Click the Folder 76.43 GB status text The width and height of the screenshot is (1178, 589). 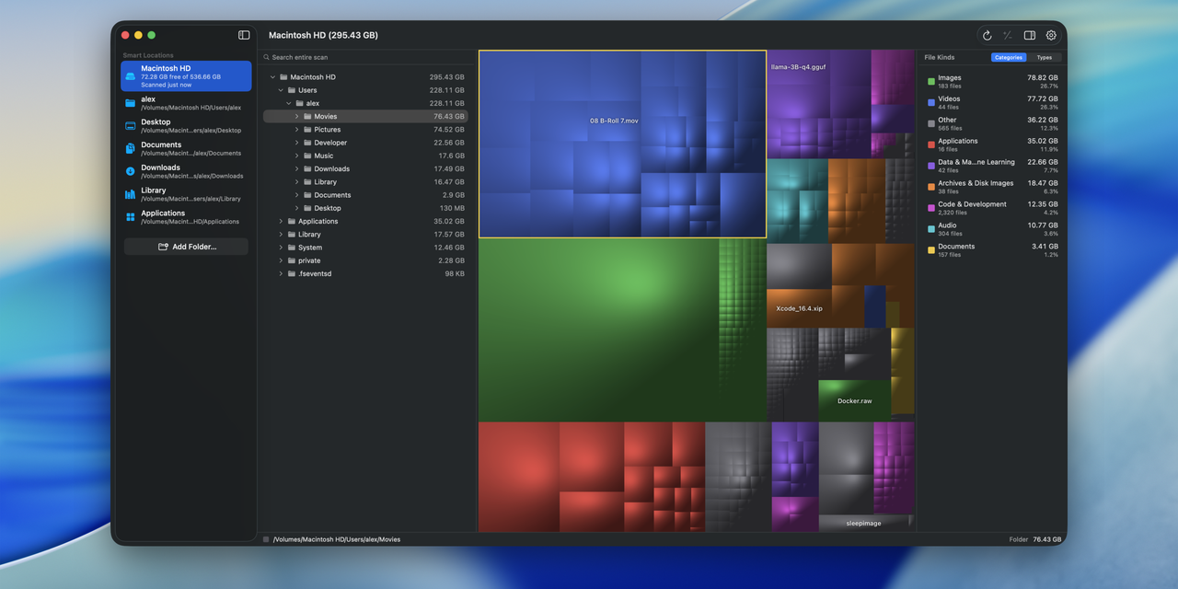coord(1035,539)
